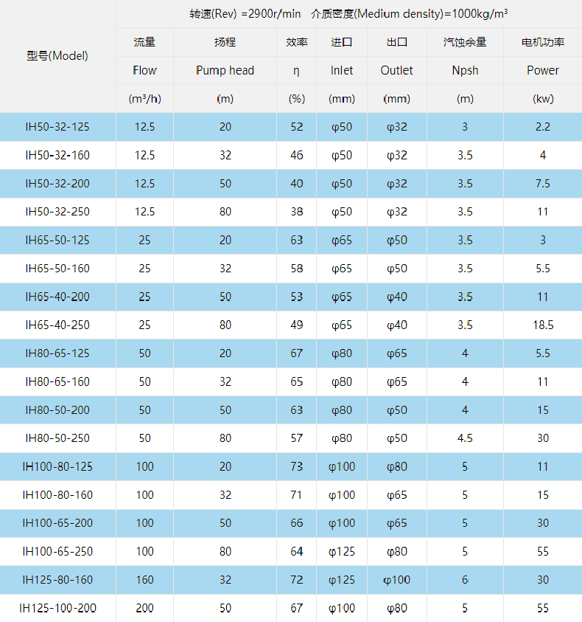Click the Inlet column header
Screen dimensions: 582x622
point(342,71)
